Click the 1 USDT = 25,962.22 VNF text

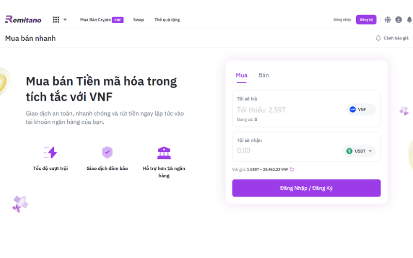[267, 170]
